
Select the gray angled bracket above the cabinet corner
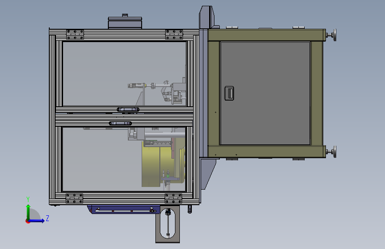207,17
